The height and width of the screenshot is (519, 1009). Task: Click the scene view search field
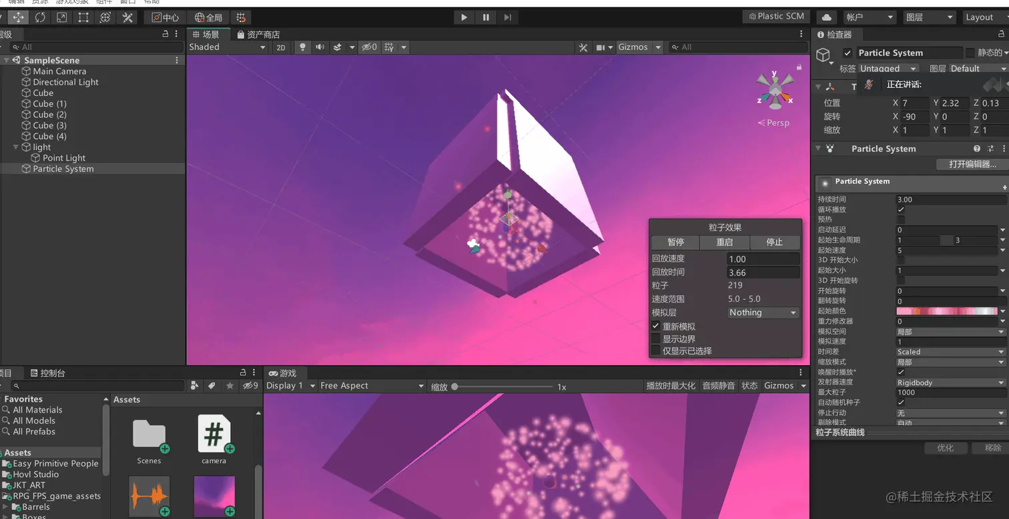pos(737,47)
